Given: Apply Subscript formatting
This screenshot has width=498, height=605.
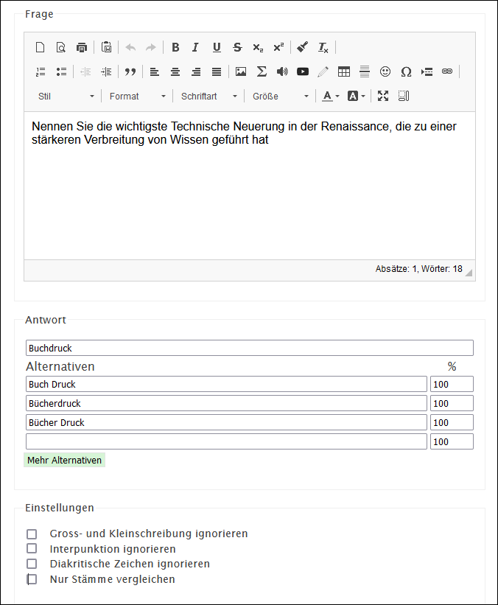Looking at the screenshot, I should coord(258,48).
